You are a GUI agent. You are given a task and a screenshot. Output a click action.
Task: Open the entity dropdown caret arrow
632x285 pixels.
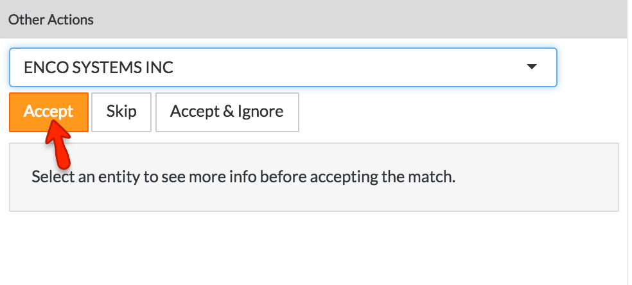pyautogui.click(x=531, y=67)
